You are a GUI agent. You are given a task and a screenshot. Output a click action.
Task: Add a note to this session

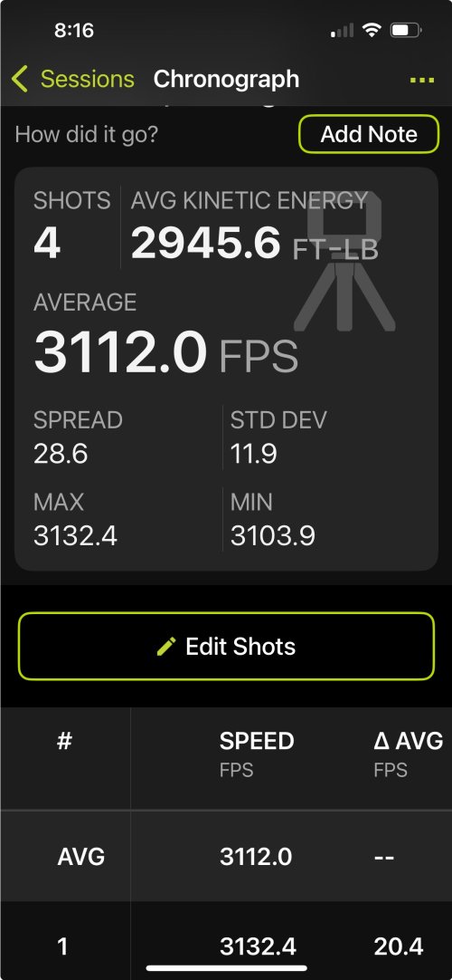click(369, 134)
